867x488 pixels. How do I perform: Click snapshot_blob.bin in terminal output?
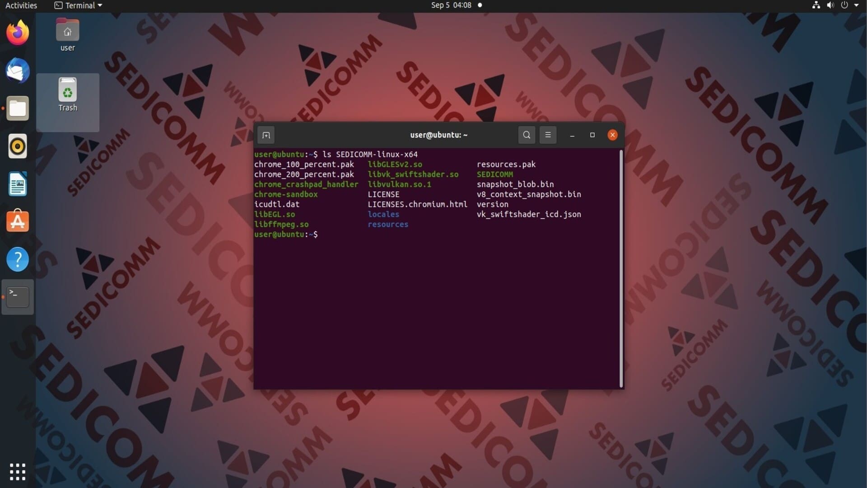pyautogui.click(x=515, y=184)
